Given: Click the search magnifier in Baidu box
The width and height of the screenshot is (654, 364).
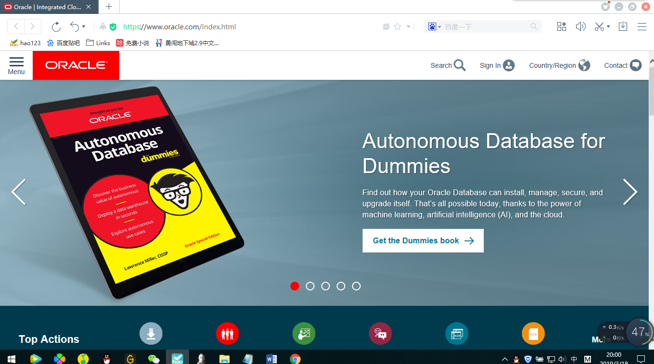Looking at the screenshot, I should click(534, 27).
